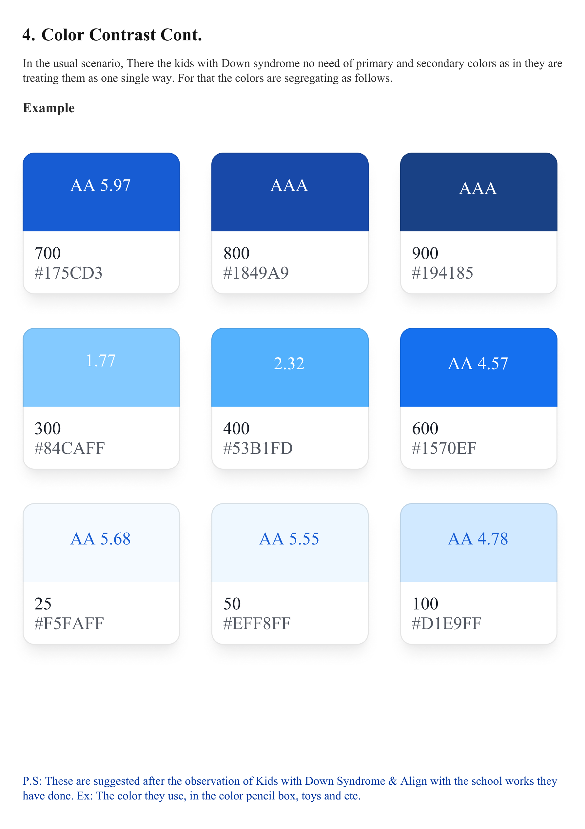Click the #175CD3 hex code text
585x829 pixels.
(x=68, y=273)
